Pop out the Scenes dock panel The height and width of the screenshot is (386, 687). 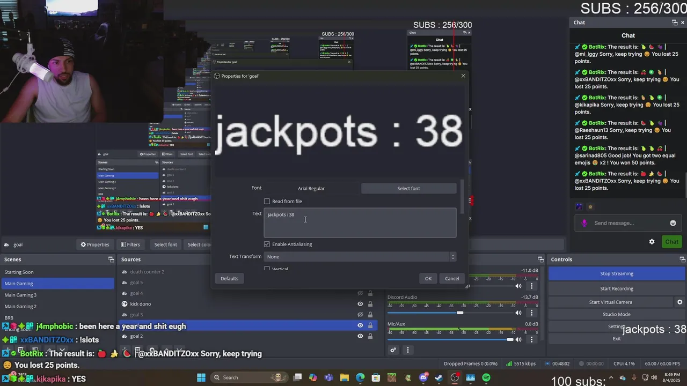coord(111,259)
